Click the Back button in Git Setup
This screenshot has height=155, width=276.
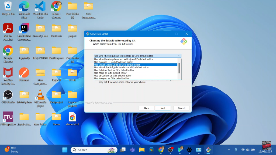pyautogui.click(x=146, y=108)
